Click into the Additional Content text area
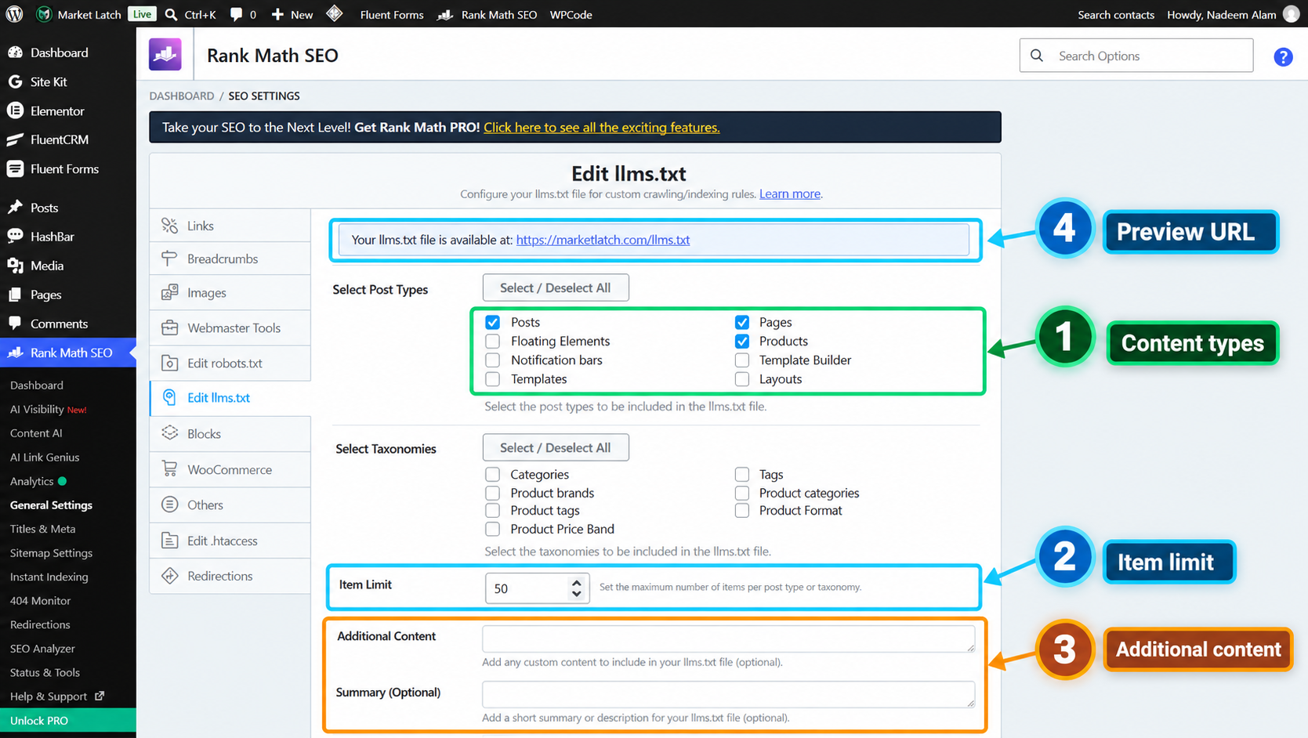Image resolution: width=1308 pixels, height=738 pixels. point(729,639)
